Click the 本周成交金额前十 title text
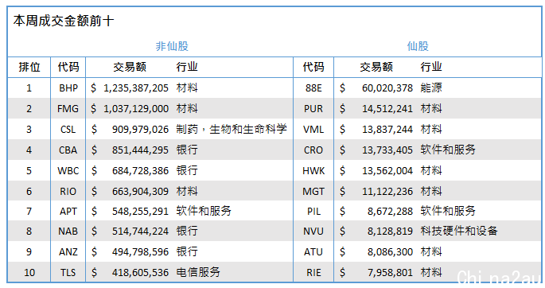Screen dimensions: 545x288 click(x=64, y=21)
